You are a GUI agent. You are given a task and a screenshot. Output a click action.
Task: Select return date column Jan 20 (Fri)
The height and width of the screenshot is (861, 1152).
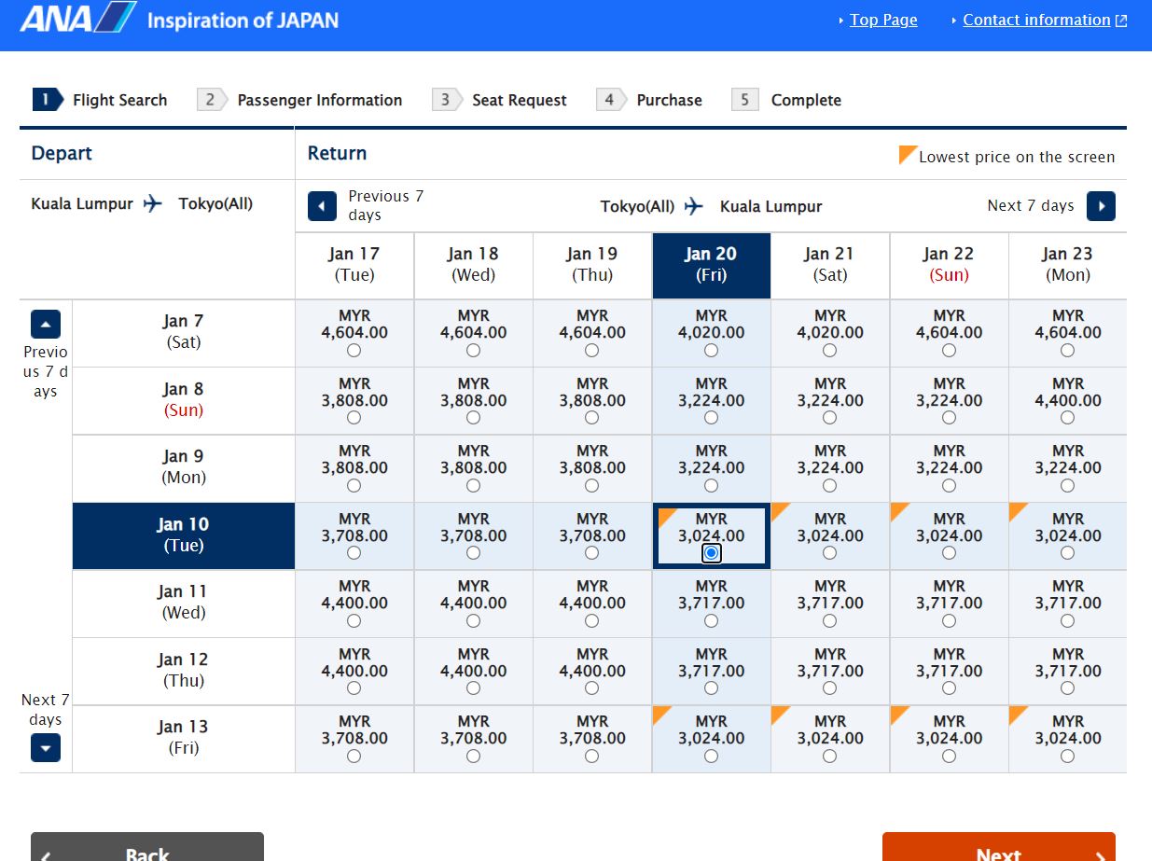point(711,265)
